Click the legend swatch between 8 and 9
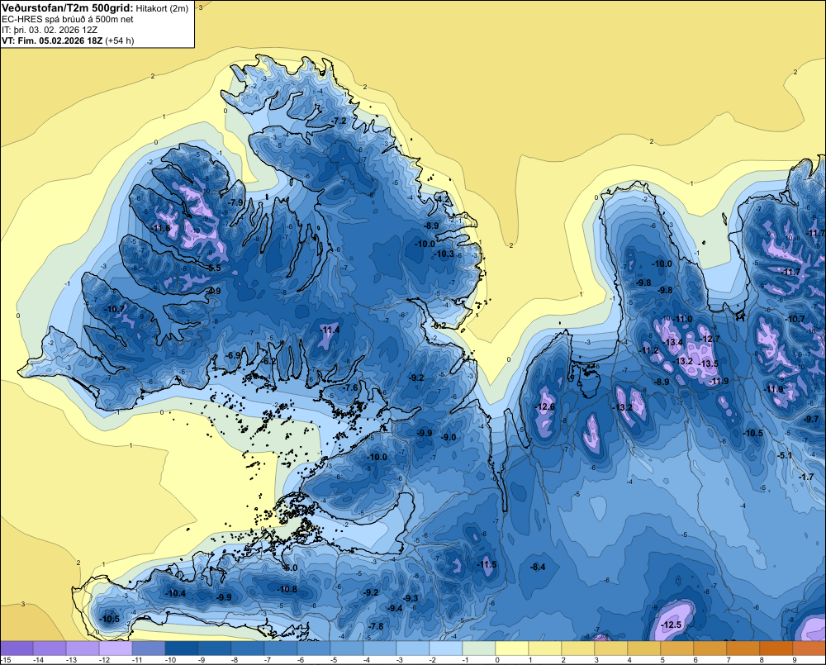Viewport: 826px width, 665px height. point(776,648)
